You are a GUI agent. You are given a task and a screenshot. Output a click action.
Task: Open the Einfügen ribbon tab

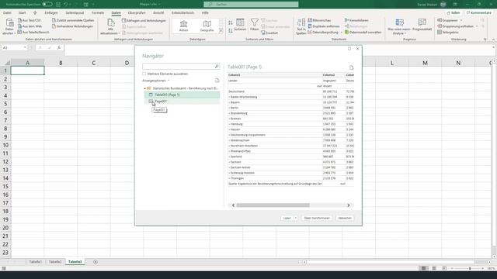click(x=51, y=12)
